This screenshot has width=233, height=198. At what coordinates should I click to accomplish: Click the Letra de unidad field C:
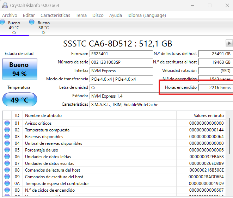point(121,87)
